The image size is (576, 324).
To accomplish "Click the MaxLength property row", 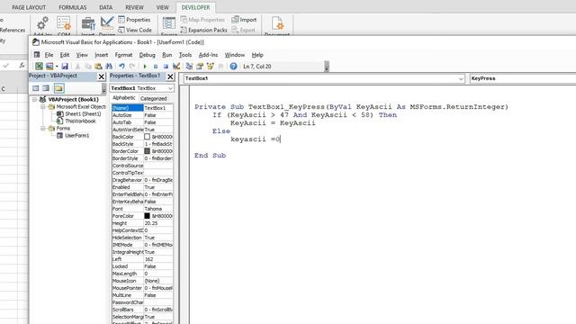I will tap(142, 274).
